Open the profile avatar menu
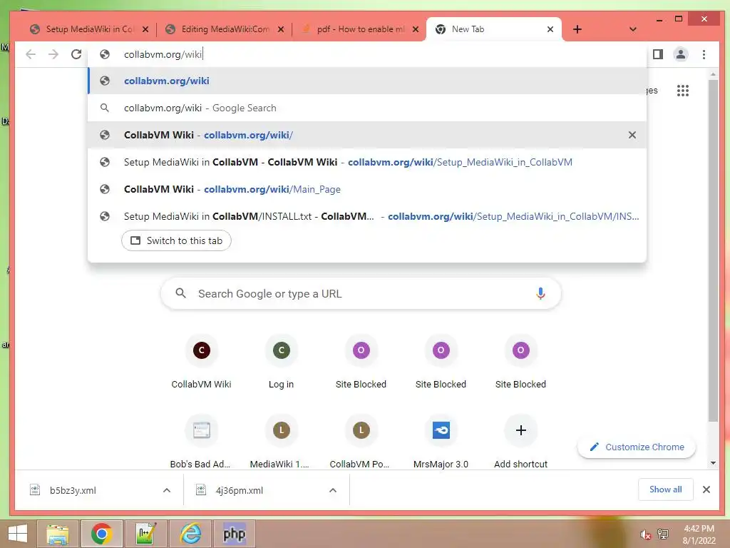Screen dimensions: 730x548 (681, 54)
